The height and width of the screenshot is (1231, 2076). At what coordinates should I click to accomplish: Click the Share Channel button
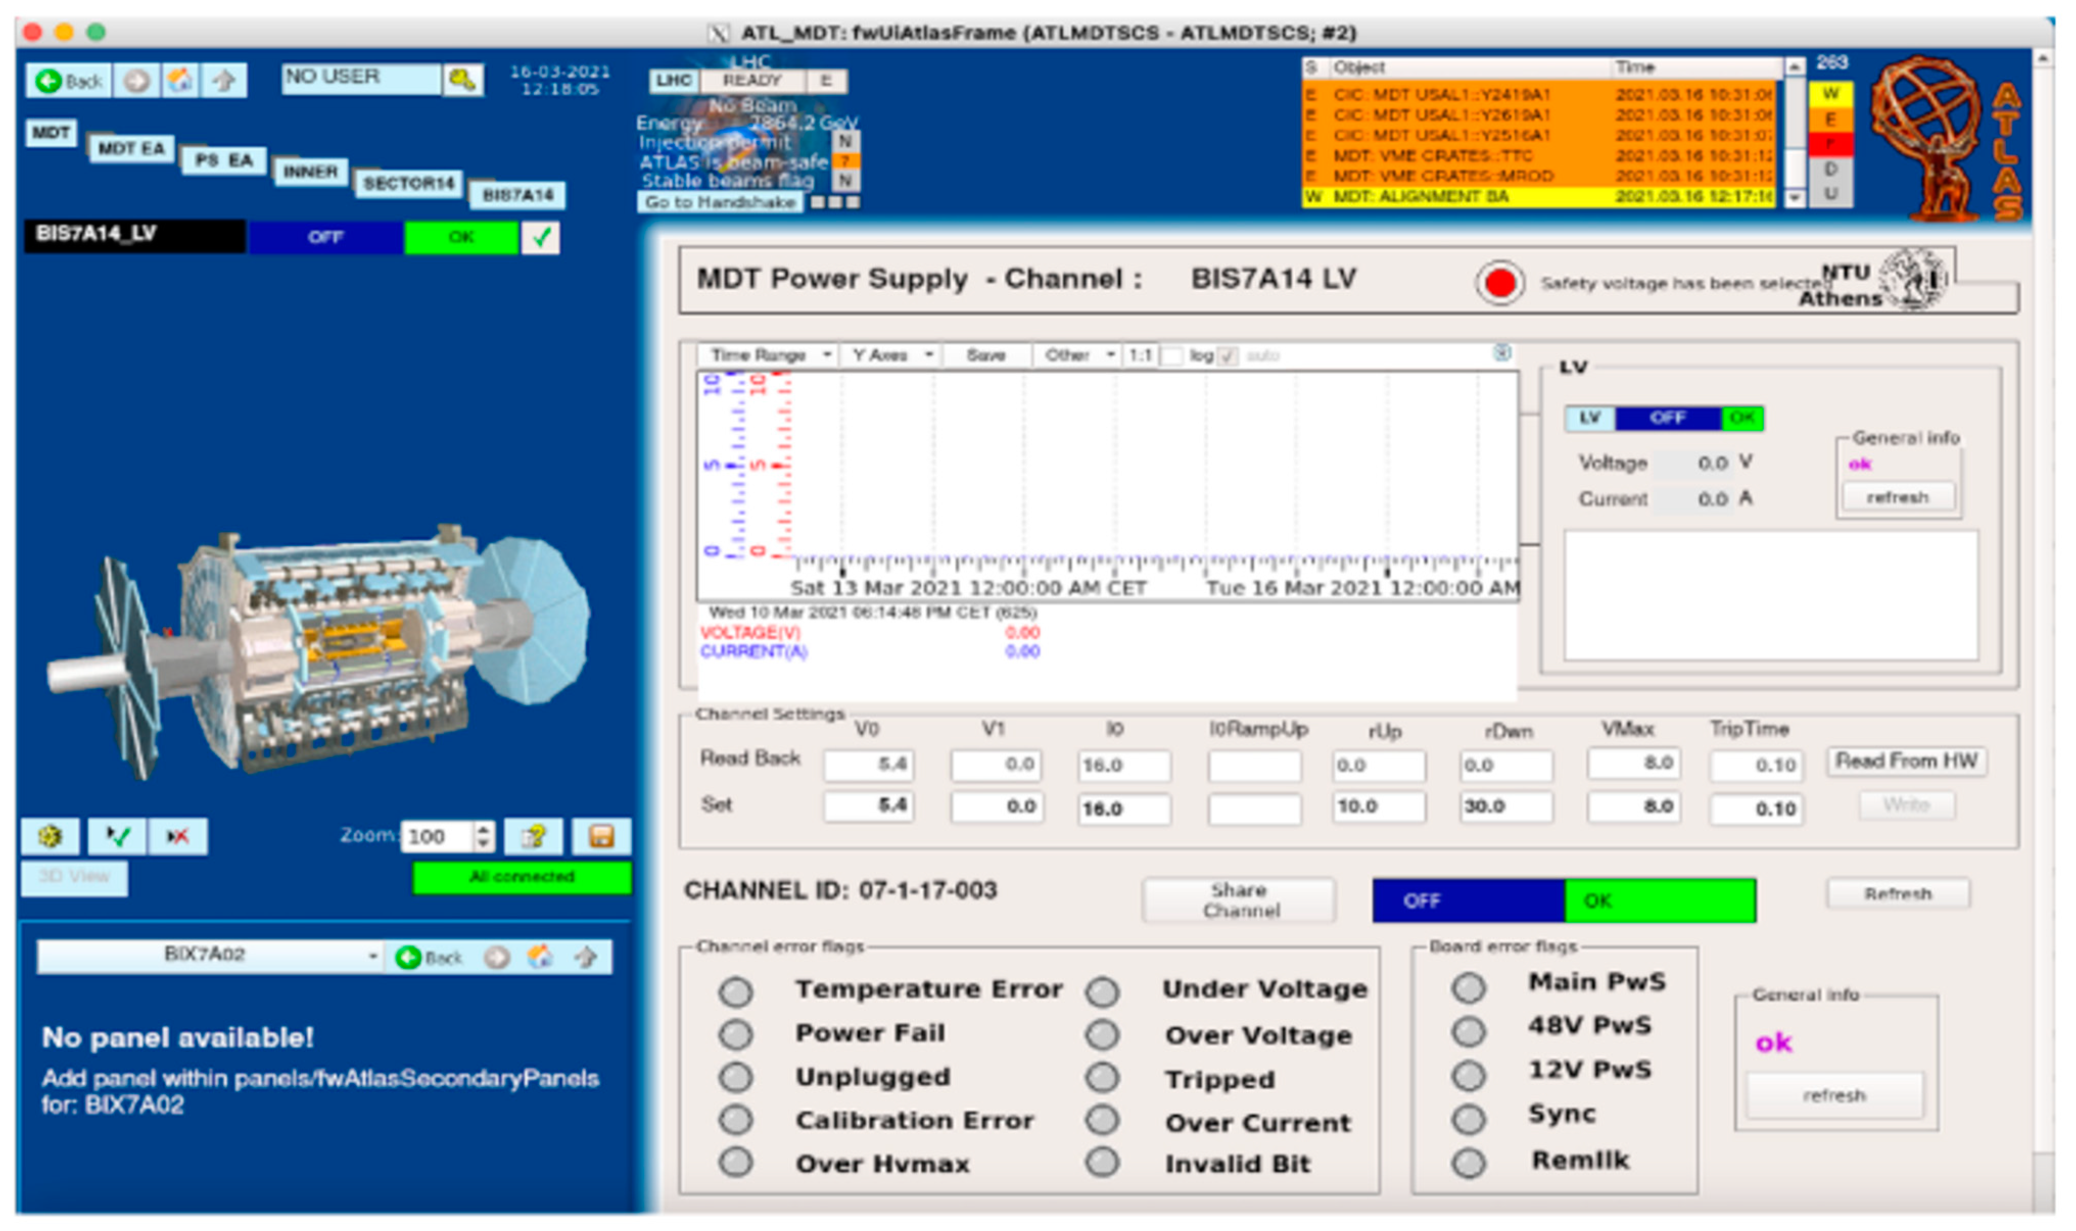[x=1238, y=900]
